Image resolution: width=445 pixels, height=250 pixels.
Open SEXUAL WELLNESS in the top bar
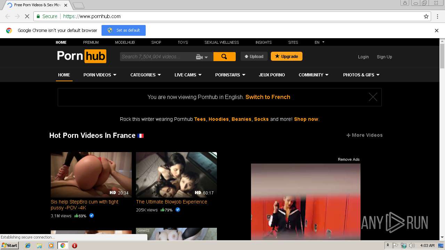pos(221,42)
